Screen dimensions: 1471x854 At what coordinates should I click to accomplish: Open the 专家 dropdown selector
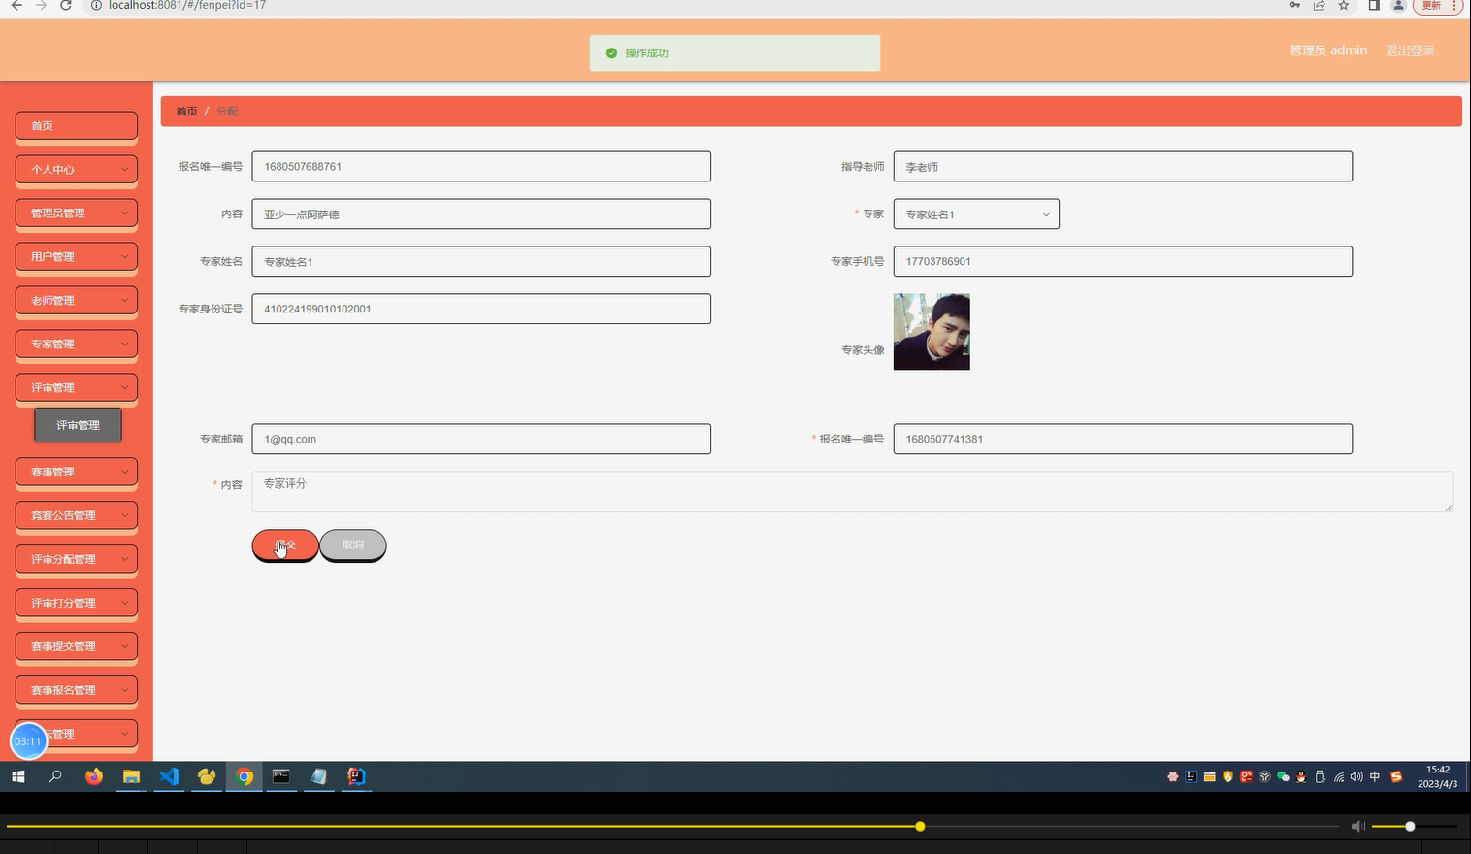(976, 214)
